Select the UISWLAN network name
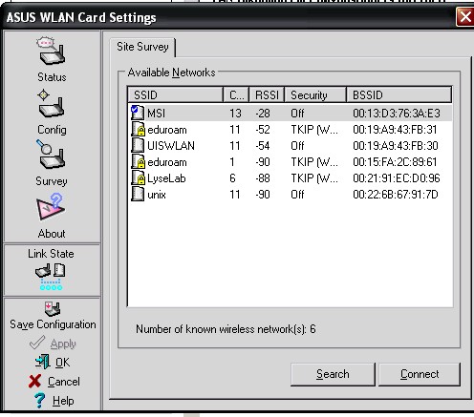This screenshot has width=474, height=417. (x=171, y=146)
